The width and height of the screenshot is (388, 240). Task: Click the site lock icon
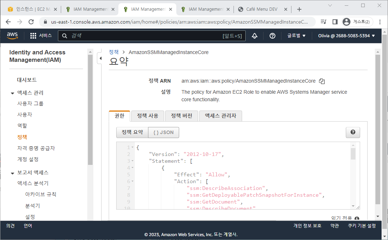(x=45, y=22)
